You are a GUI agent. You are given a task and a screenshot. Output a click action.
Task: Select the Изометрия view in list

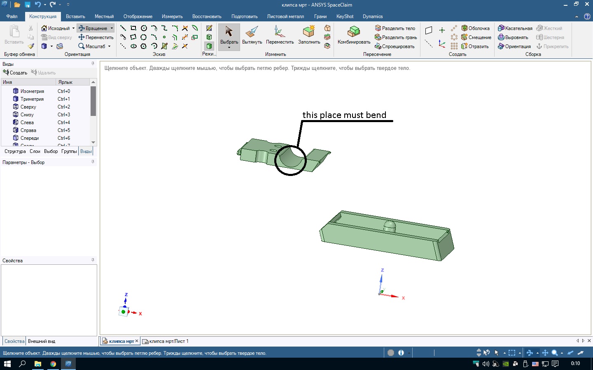(x=32, y=91)
